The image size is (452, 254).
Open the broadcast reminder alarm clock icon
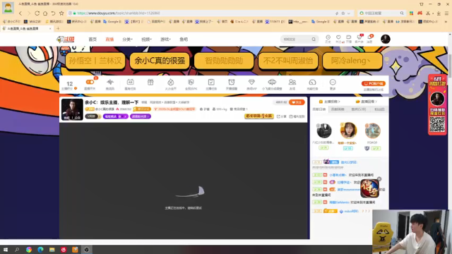coord(232,83)
